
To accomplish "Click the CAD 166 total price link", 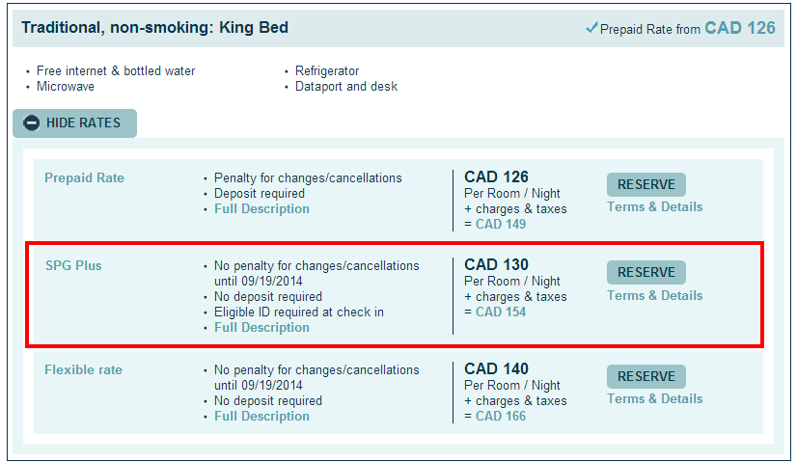I will coord(501,417).
